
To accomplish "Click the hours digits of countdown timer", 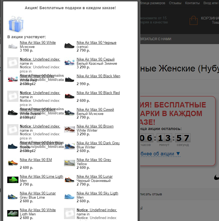I will 146,138.
